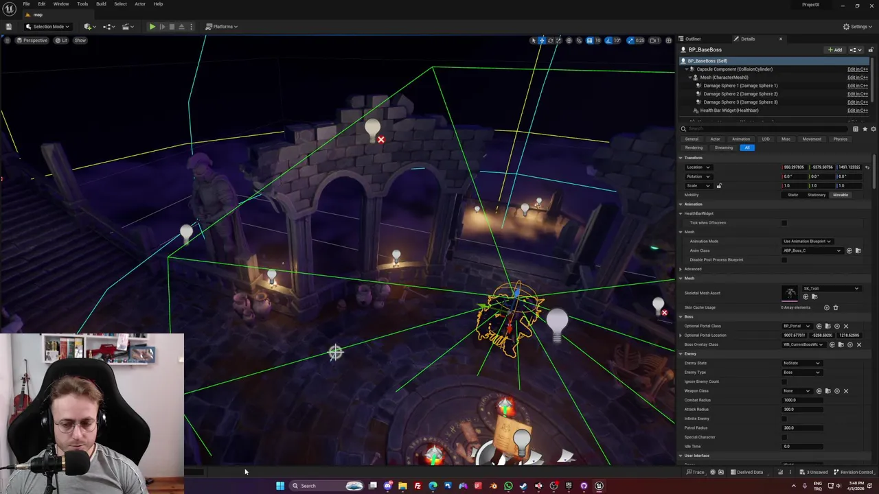Toggle the favorites star filter icon
The image size is (879, 494).
(865, 129)
